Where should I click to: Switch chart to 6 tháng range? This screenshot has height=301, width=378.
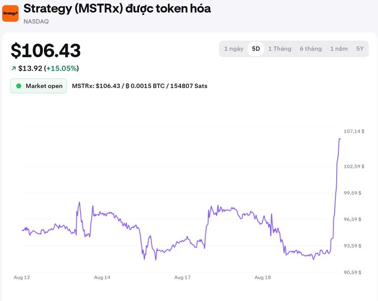(311, 48)
